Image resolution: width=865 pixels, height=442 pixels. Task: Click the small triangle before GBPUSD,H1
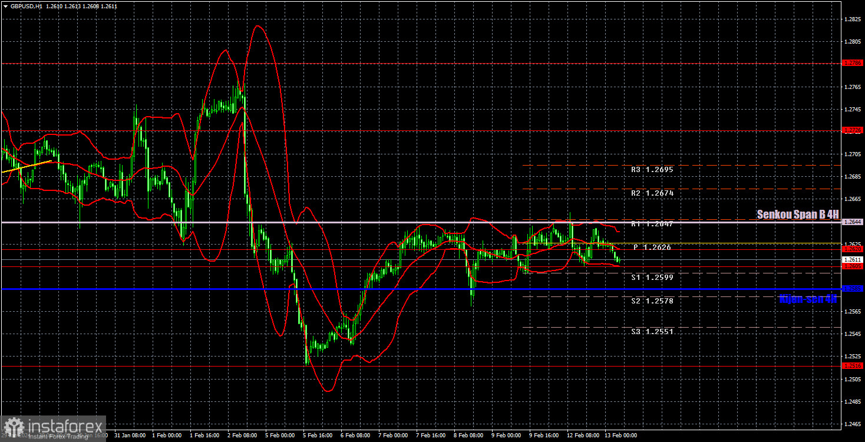(5, 5)
